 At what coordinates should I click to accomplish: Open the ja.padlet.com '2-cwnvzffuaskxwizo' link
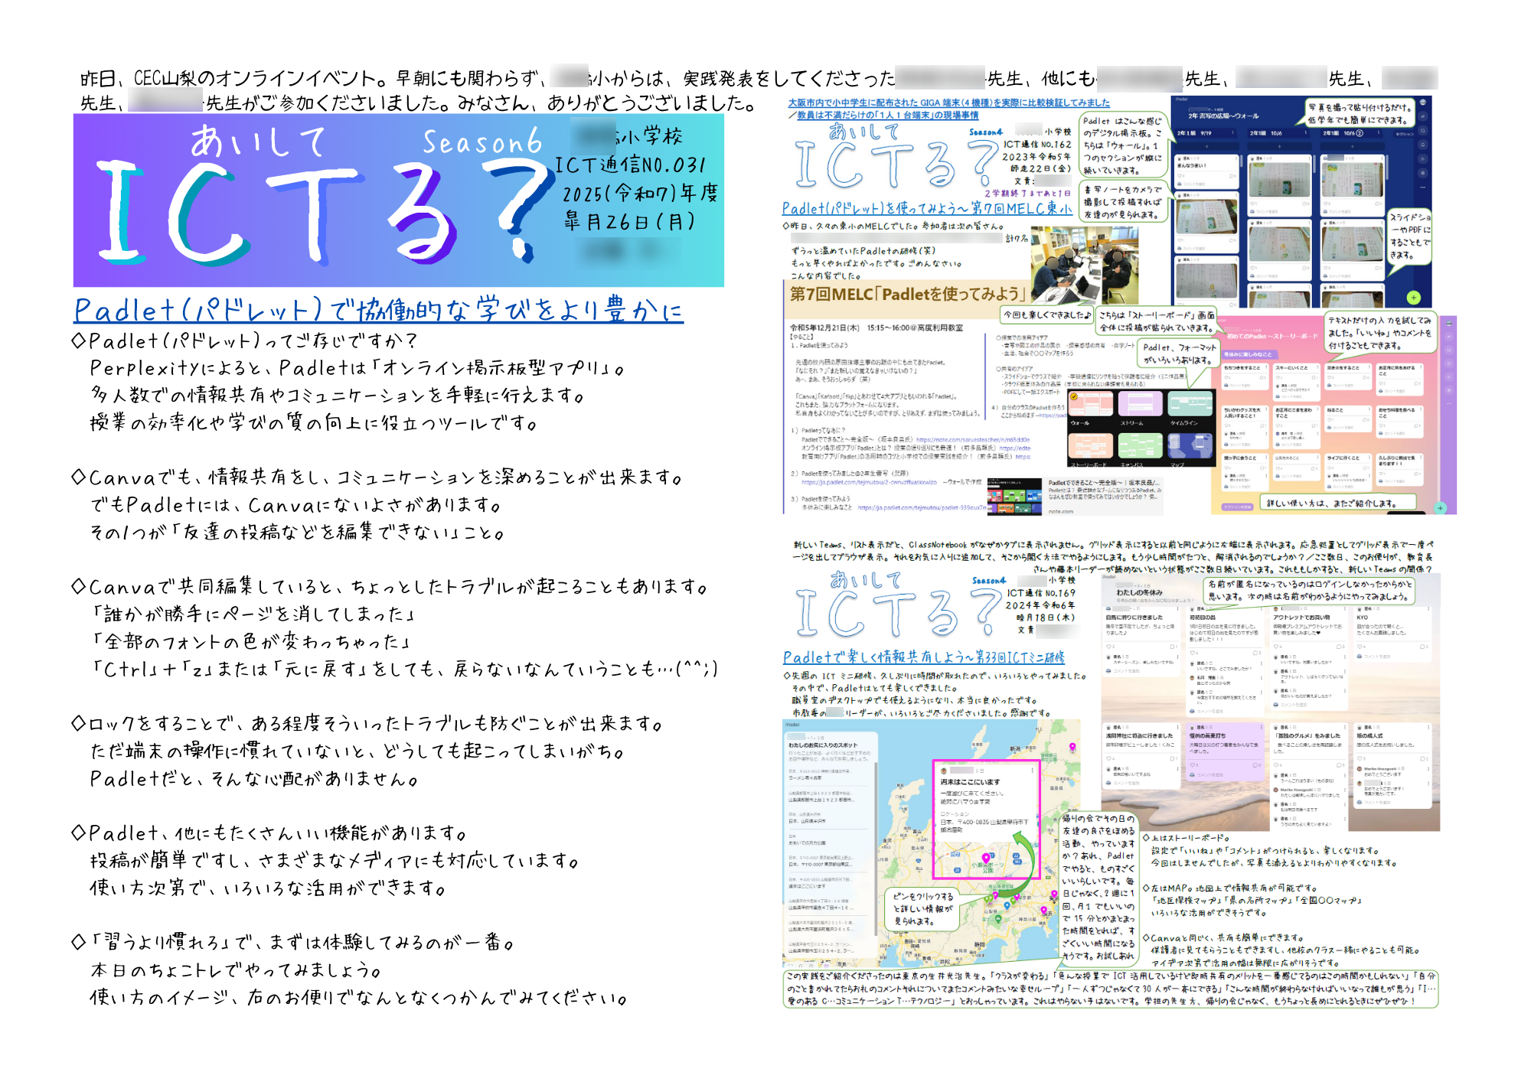(x=869, y=483)
